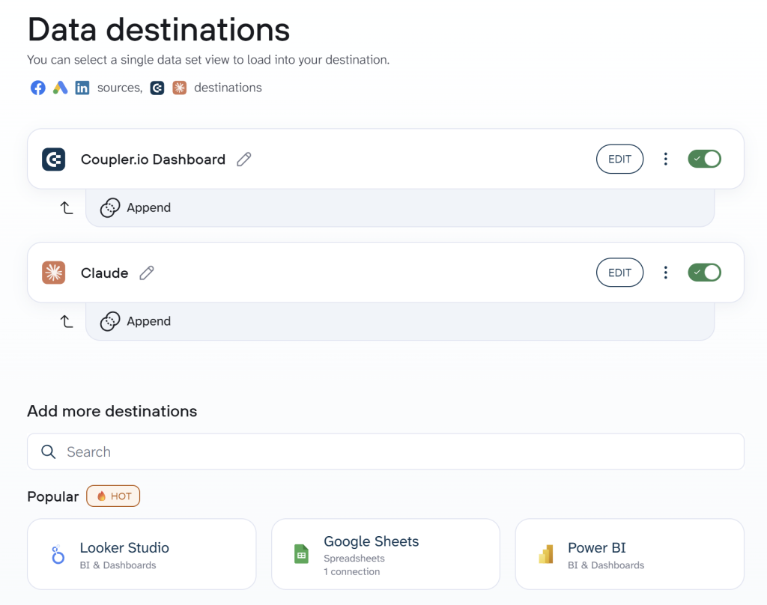Click the '1 connection' text on Google Sheets
Viewport: 767px width, 605px height.
click(x=352, y=571)
